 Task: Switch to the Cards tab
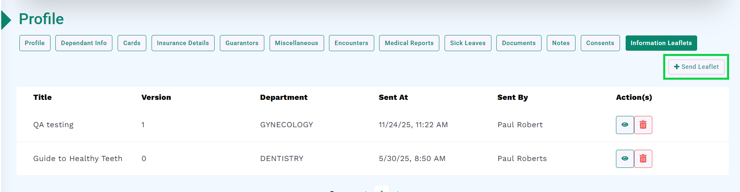click(x=132, y=43)
